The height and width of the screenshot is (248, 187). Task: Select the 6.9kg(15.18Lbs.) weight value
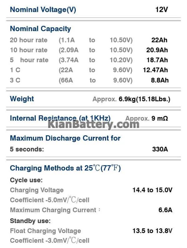[144, 99]
